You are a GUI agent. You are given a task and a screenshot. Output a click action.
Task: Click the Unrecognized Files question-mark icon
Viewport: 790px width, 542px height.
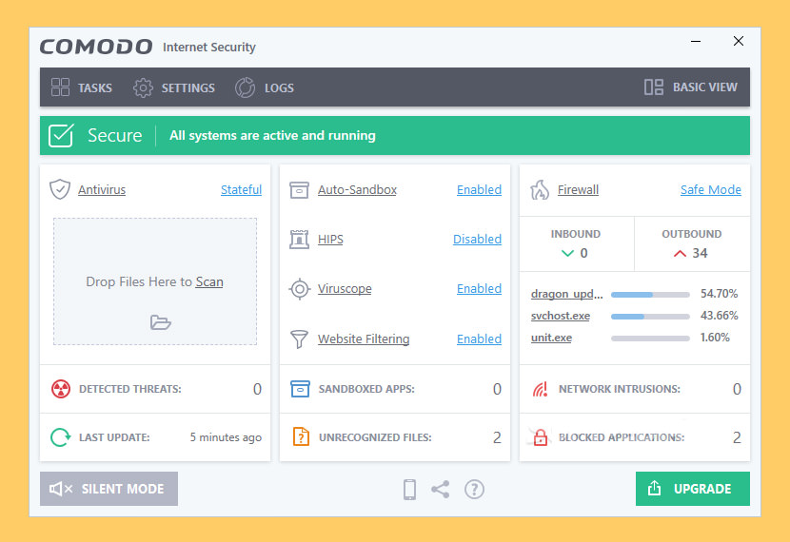301,436
